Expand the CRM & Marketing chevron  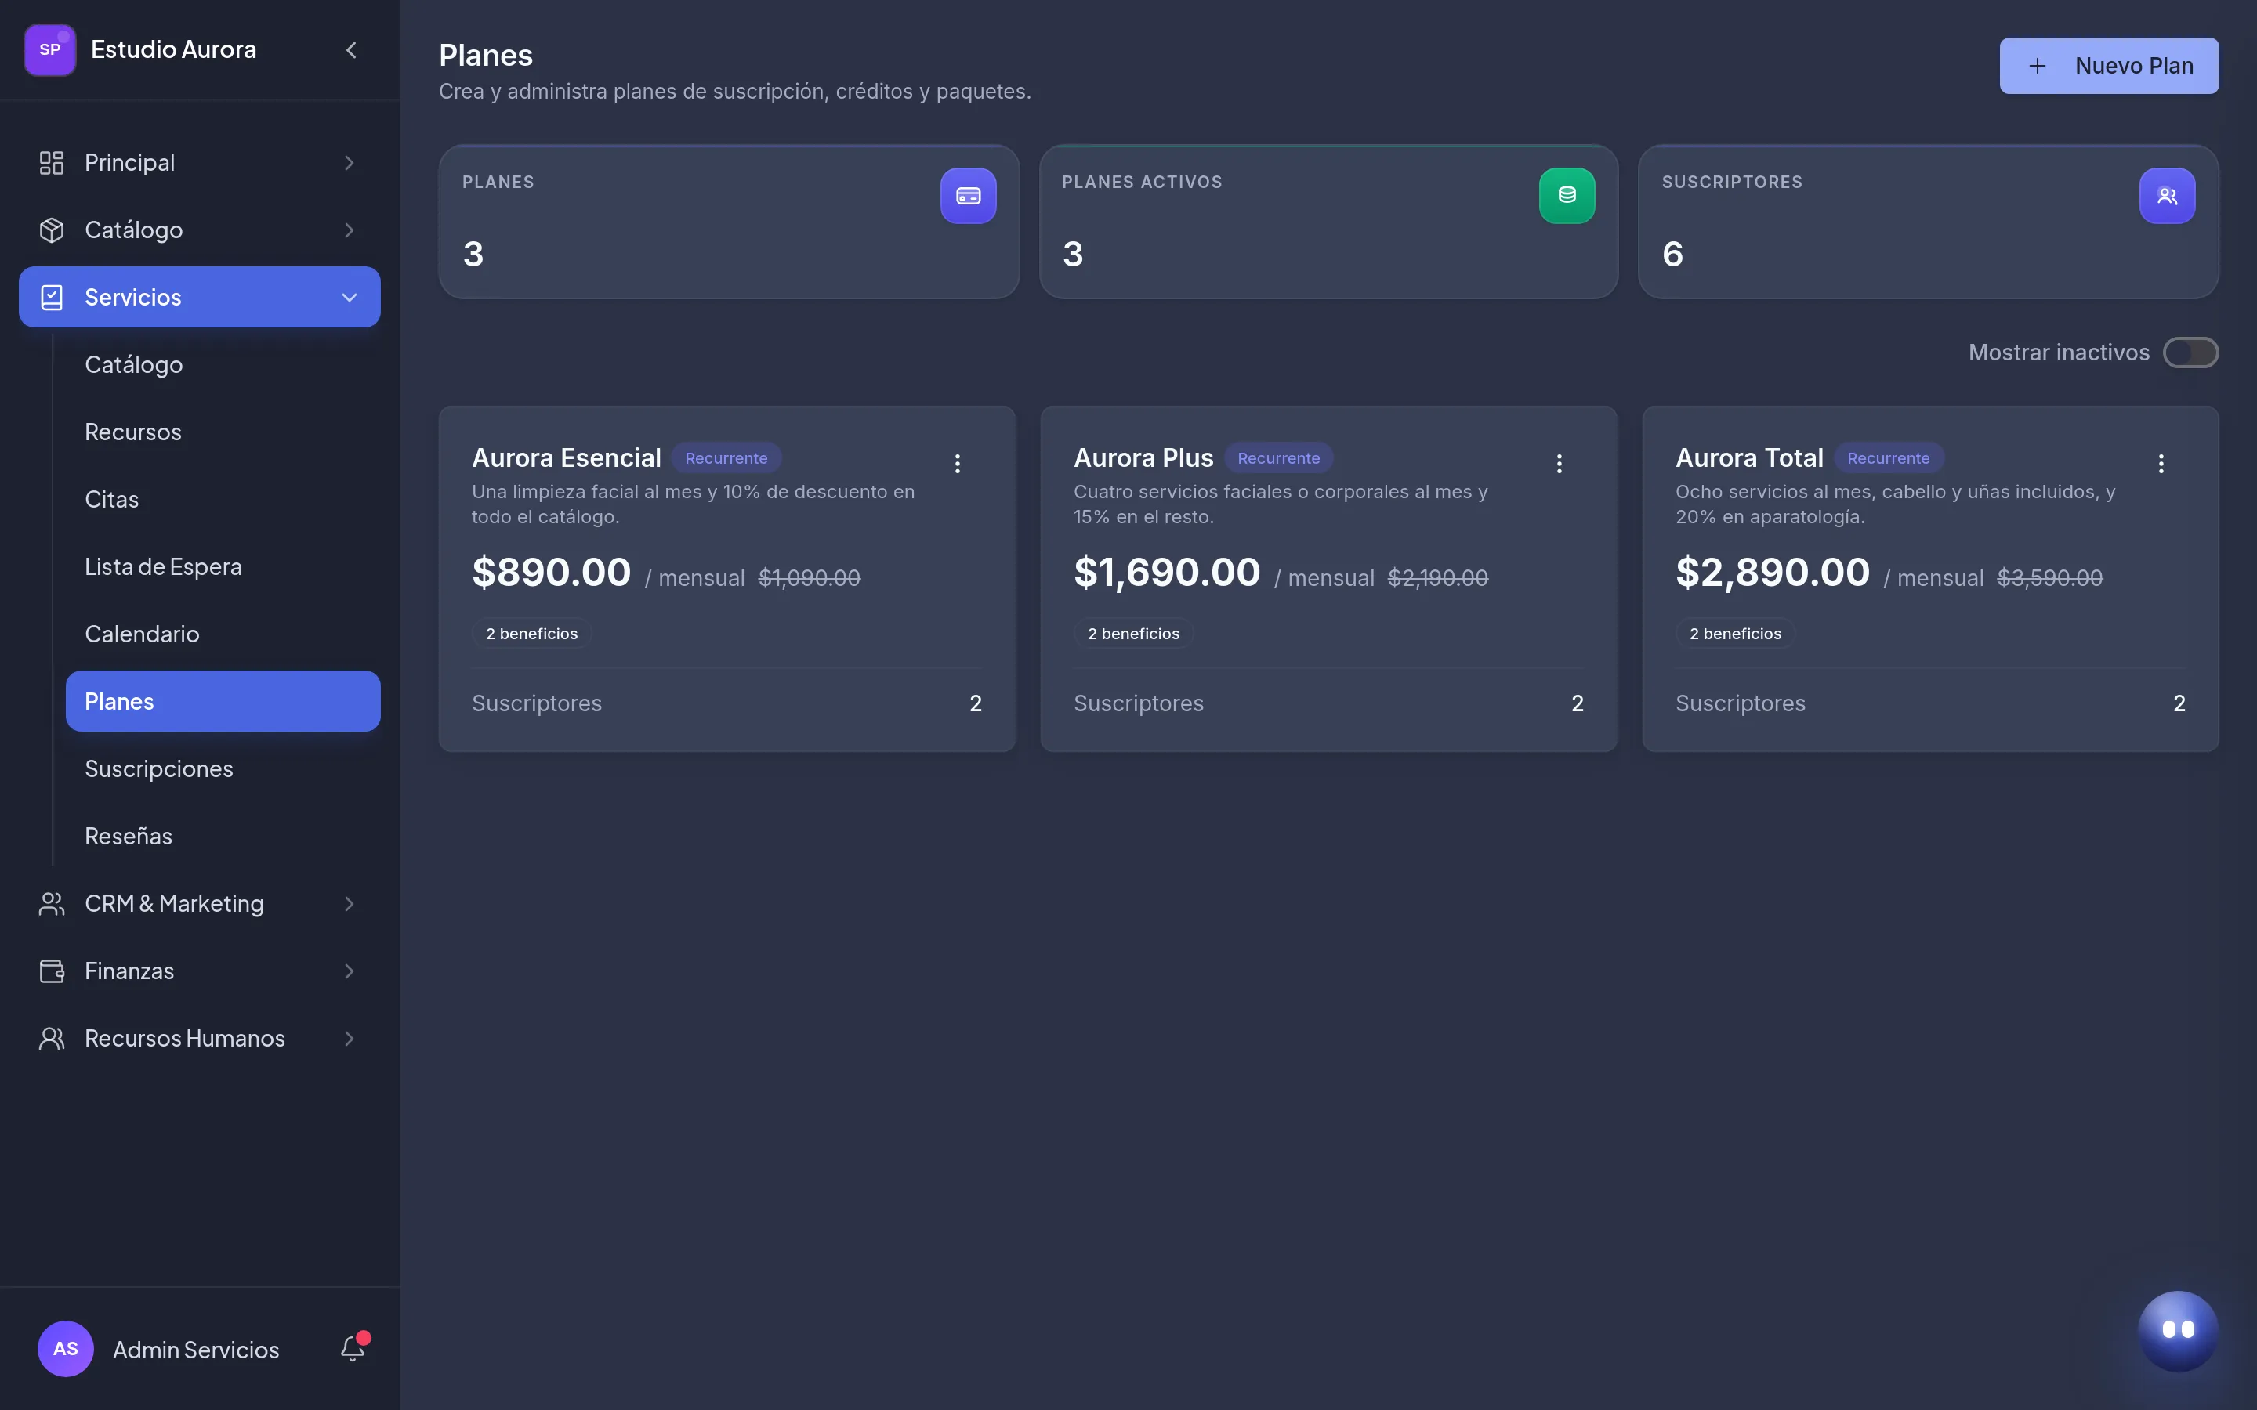click(349, 904)
